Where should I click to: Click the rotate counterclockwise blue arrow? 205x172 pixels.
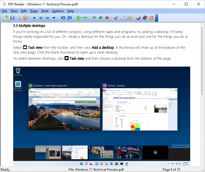click(63, 18)
